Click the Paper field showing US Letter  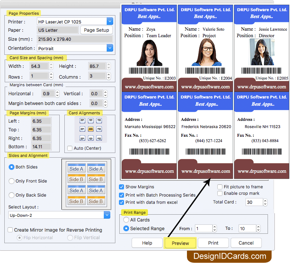point(58,30)
